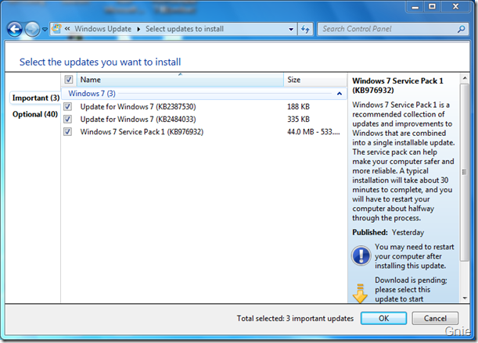Maximize the Windows Update window
The height and width of the screenshot is (343, 478).
pos(432,7)
